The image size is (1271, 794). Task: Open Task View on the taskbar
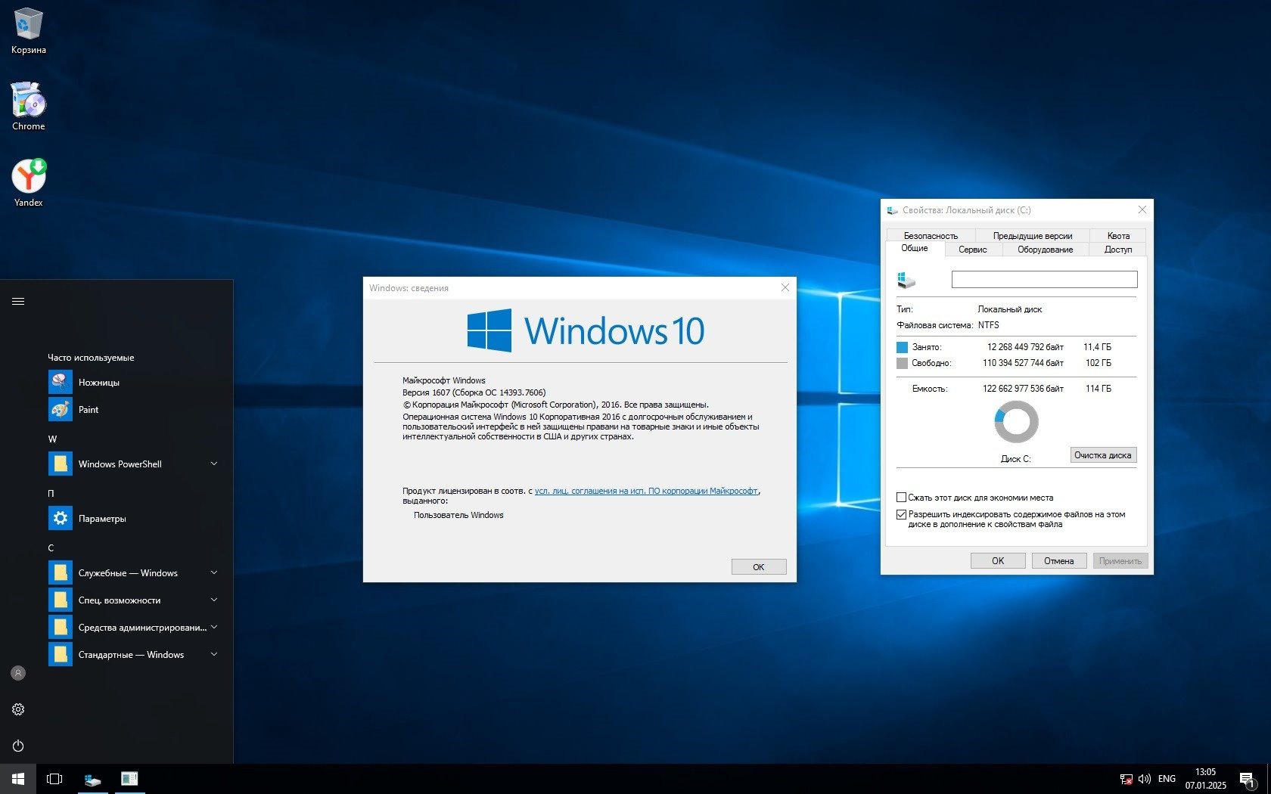point(54,779)
